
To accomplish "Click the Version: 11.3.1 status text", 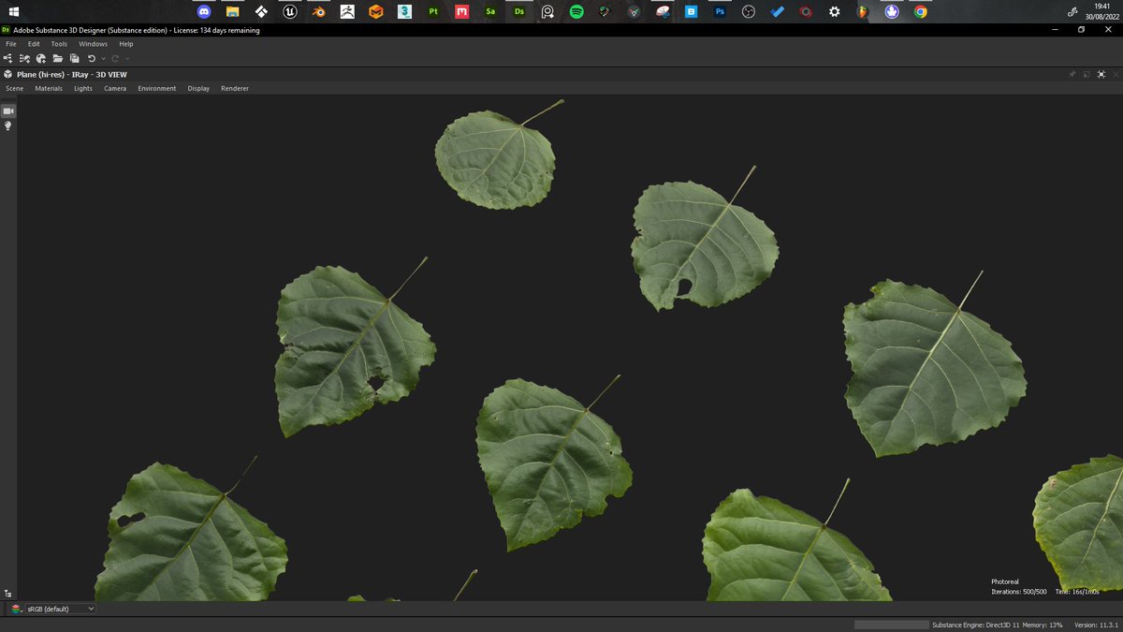I will pyautogui.click(x=1097, y=625).
